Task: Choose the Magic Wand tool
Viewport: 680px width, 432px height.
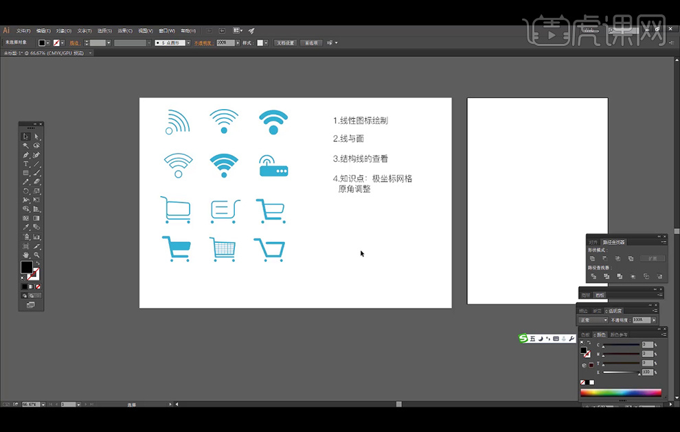Action: point(26,145)
